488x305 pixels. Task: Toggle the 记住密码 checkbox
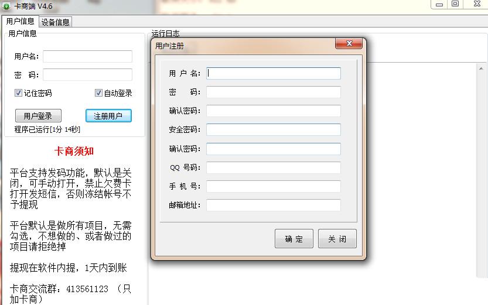coord(18,93)
